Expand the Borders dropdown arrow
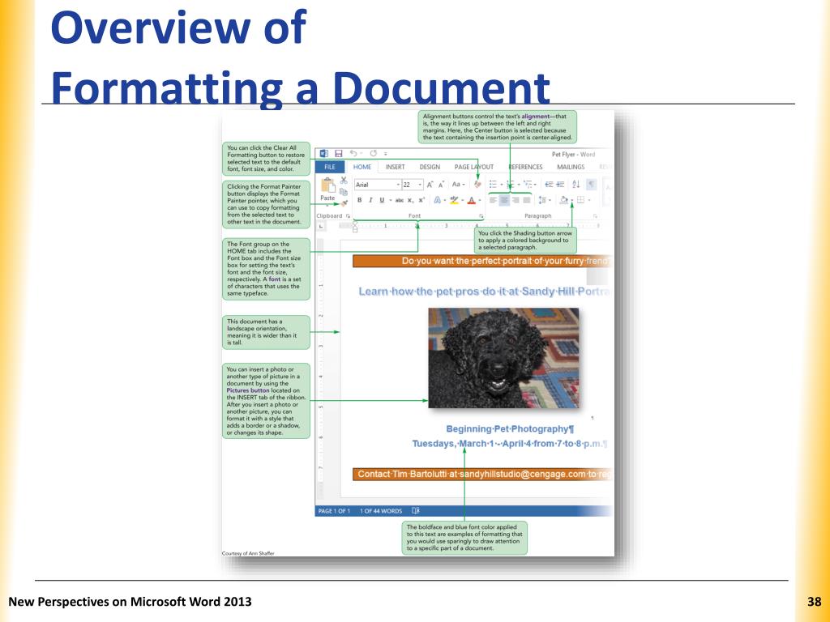The image size is (830, 622). tap(590, 200)
